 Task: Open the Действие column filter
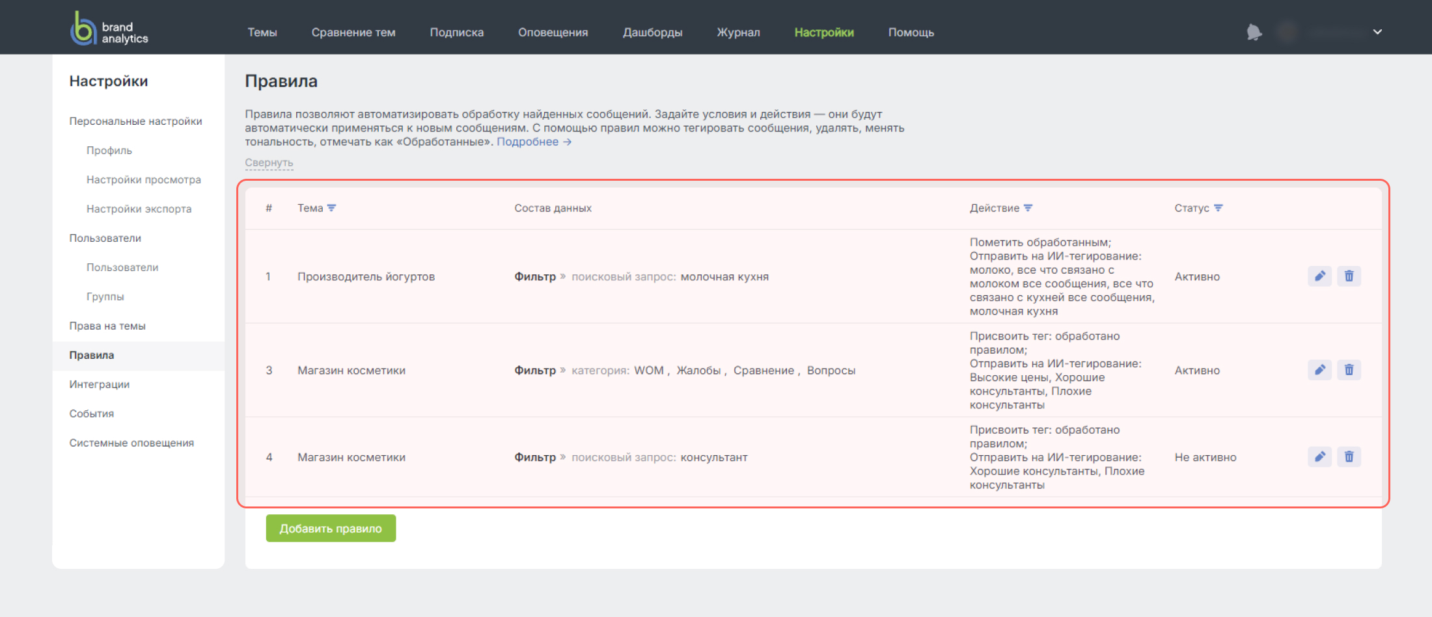(x=1028, y=208)
